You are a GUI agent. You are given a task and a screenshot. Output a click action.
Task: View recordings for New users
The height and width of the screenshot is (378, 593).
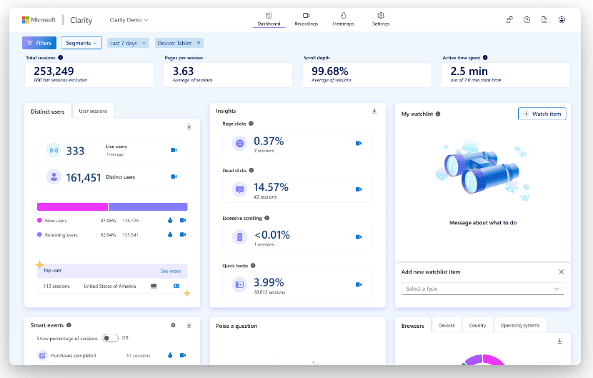pyautogui.click(x=183, y=220)
